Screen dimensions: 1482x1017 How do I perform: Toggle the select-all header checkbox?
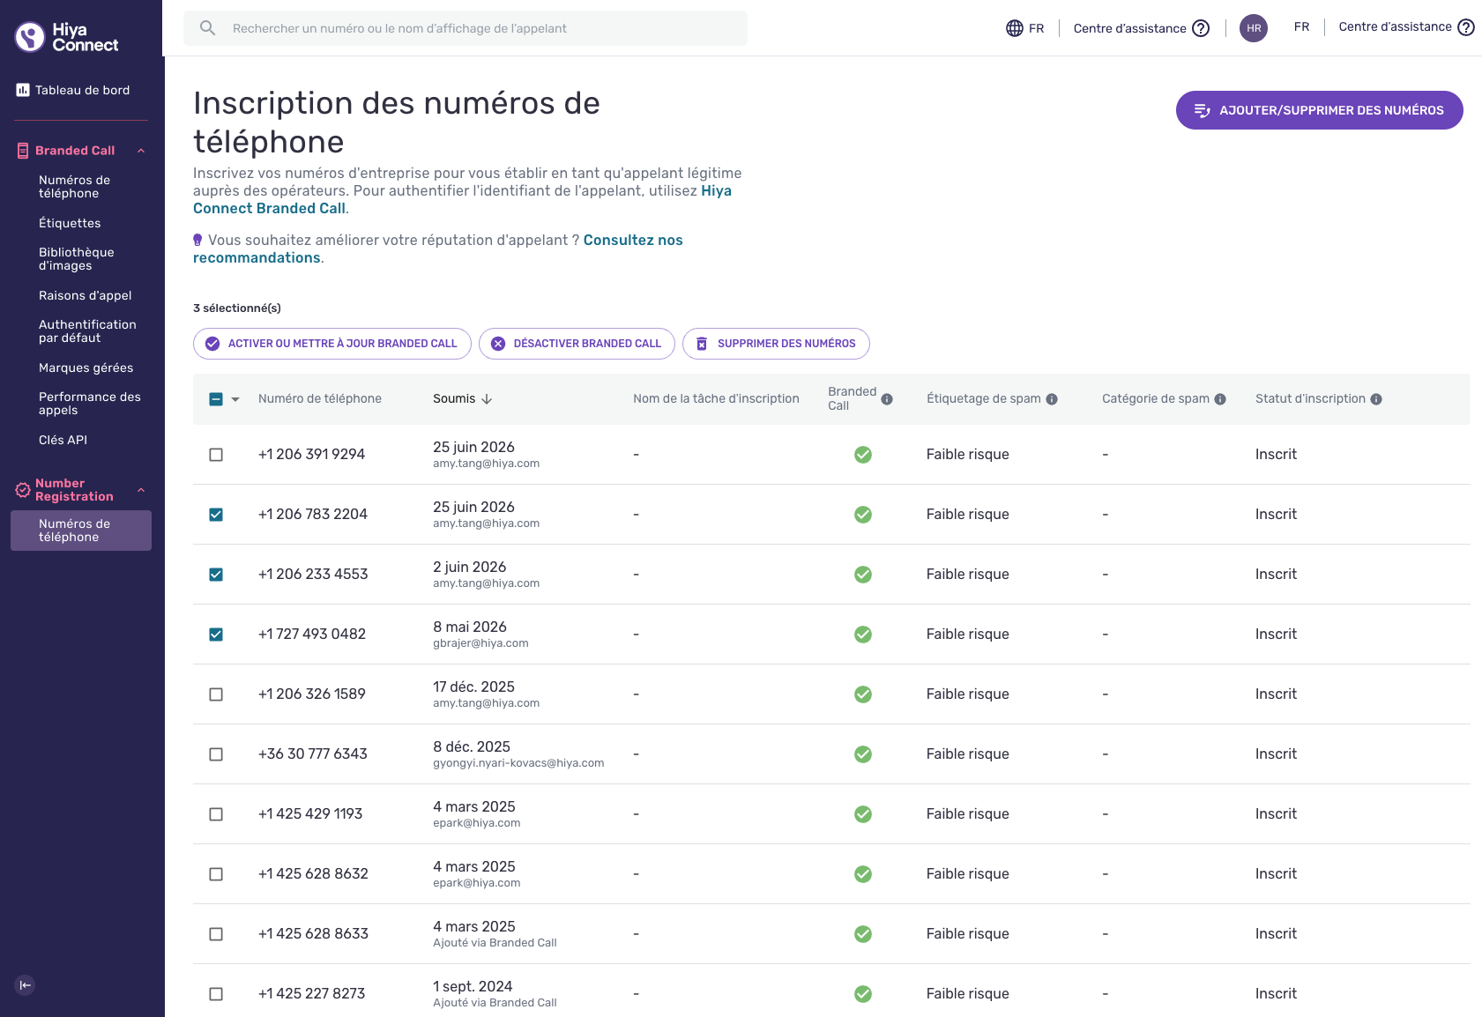[216, 399]
